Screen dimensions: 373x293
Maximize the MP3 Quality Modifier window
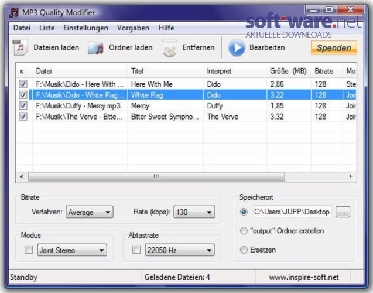(329, 10)
